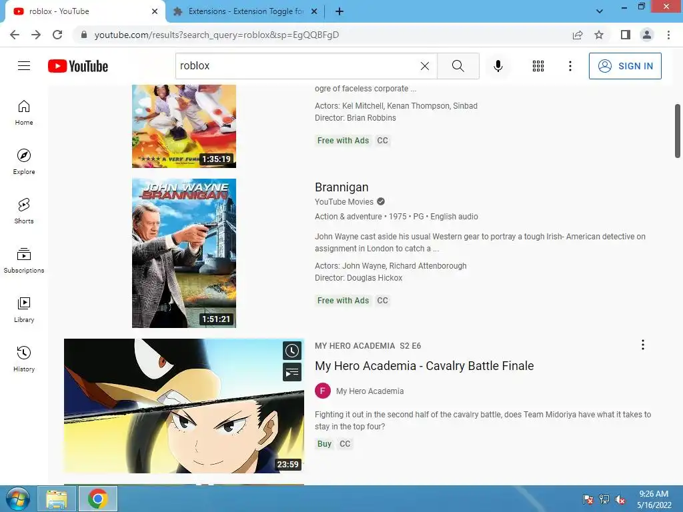Viewport: 683px width, 512px height.
Task: Click Free with Ads badge under Brannigan
Action: click(344, 301)
